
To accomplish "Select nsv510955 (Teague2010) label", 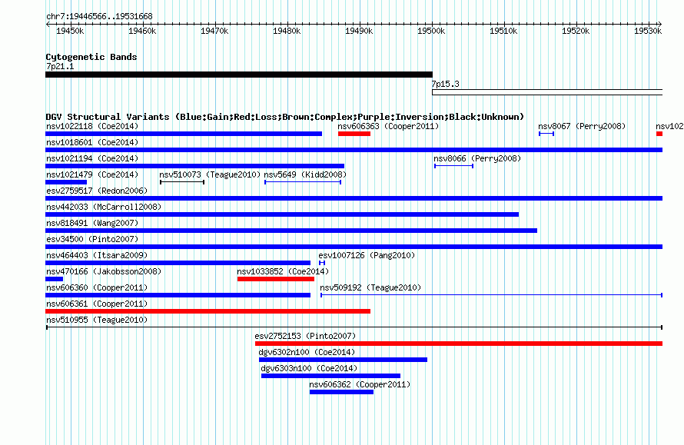I will coord(97,320).
